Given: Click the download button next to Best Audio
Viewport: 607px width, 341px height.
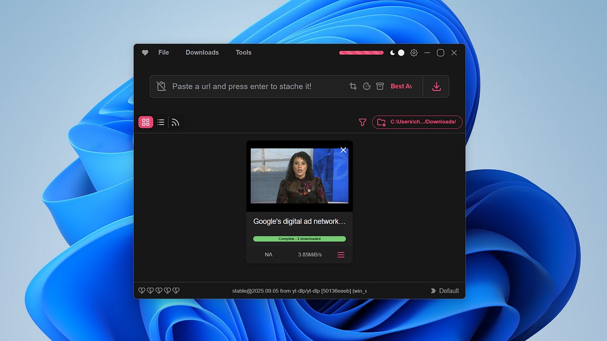Looking at the screenshot, I should point(436,86).
